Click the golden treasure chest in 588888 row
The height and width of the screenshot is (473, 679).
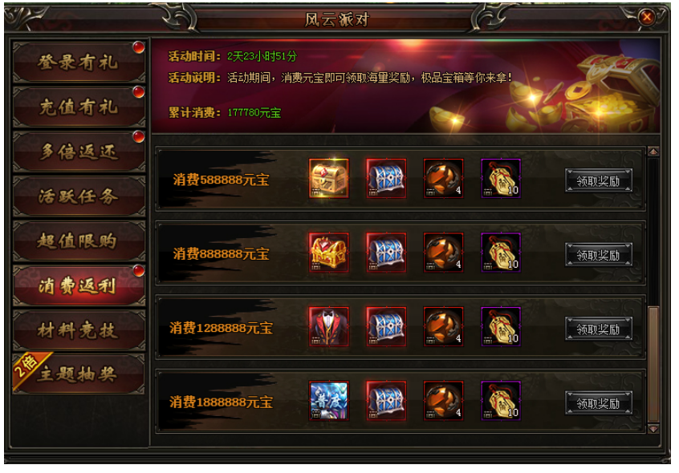tap(329, 179)
